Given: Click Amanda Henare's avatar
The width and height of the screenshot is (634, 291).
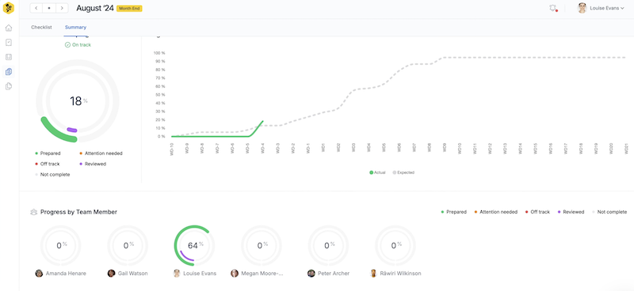Looking at the screenshot, I should click(x=39, y=274).
